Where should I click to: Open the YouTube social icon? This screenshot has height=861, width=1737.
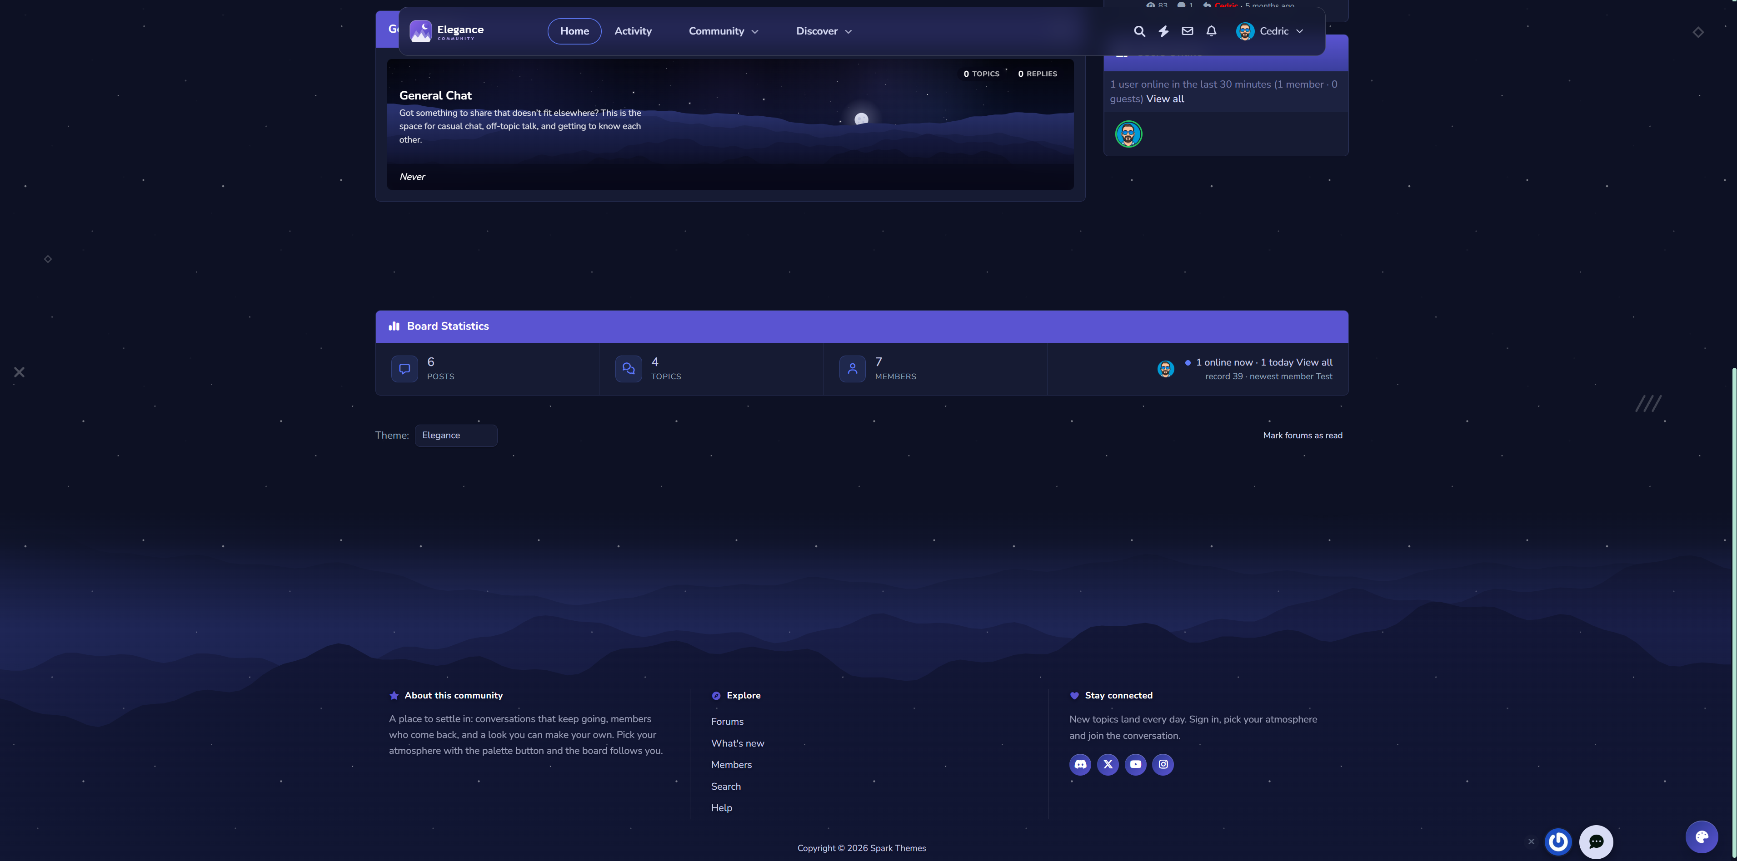[x=1136, y=764]
